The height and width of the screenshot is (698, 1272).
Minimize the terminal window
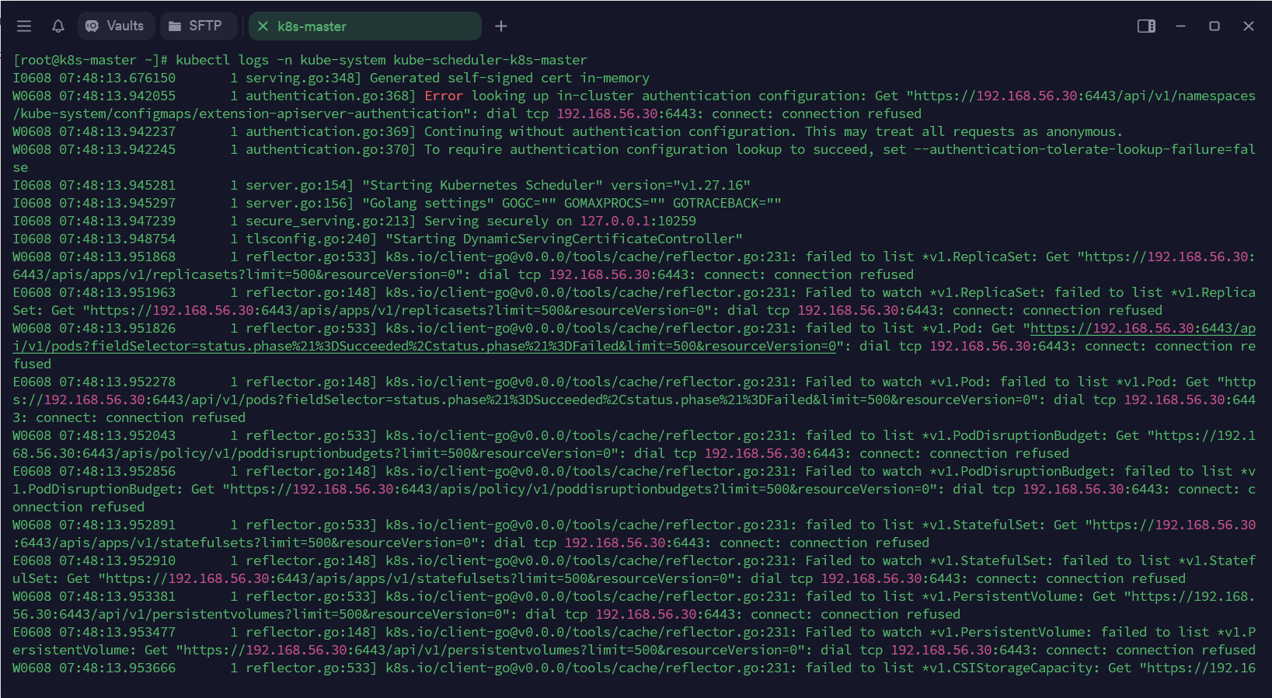coord(1180,26)
